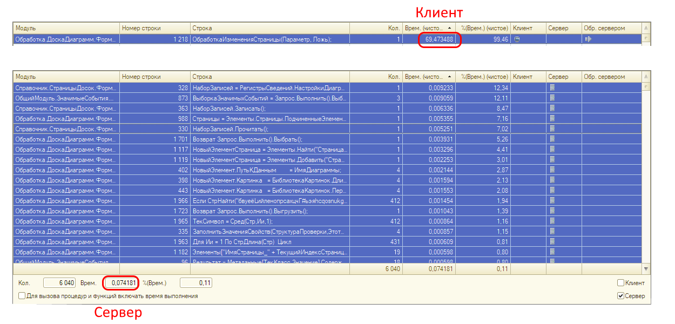The width and height of the screenshot is (675, 324).
Task: Click server icon in line 335 row
Action: pos(552,231)
